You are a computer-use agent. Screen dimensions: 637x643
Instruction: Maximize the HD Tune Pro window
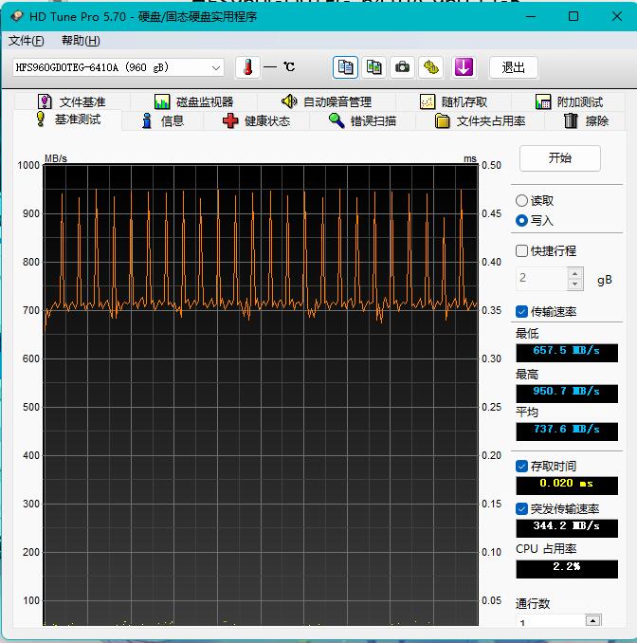point(573,16)
